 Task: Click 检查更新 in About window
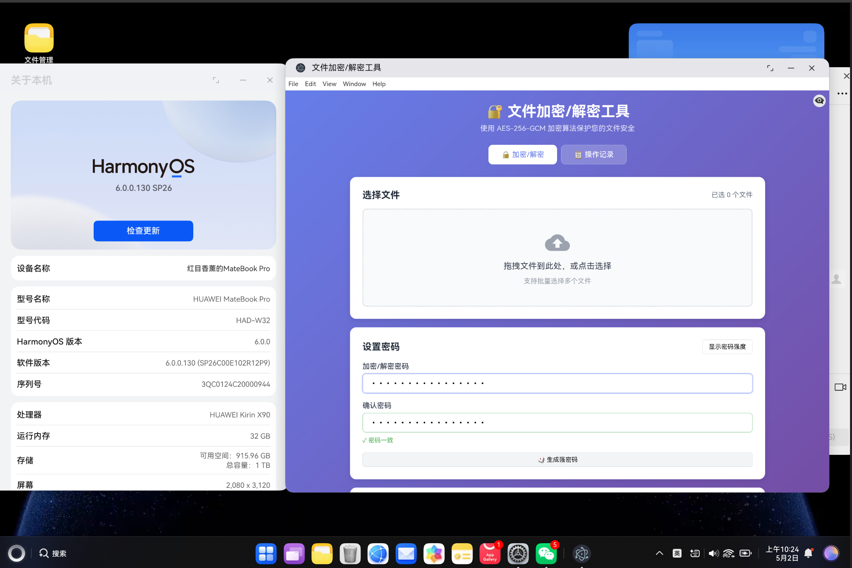pyautogui.click(x=143, y=231)
